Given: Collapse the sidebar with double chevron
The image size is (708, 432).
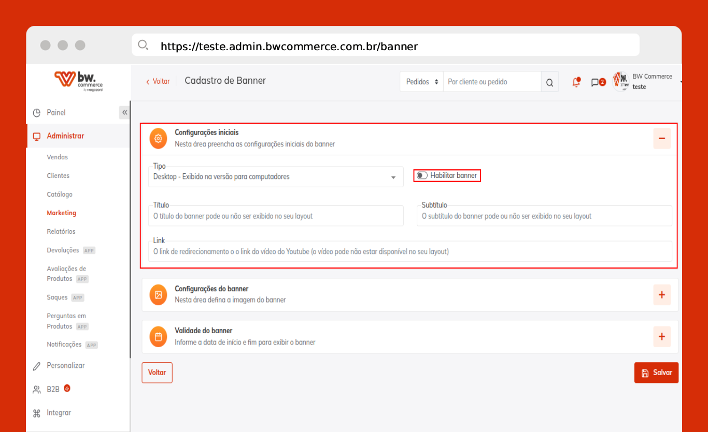Looking at the screenshot, I should pos(124,112).
